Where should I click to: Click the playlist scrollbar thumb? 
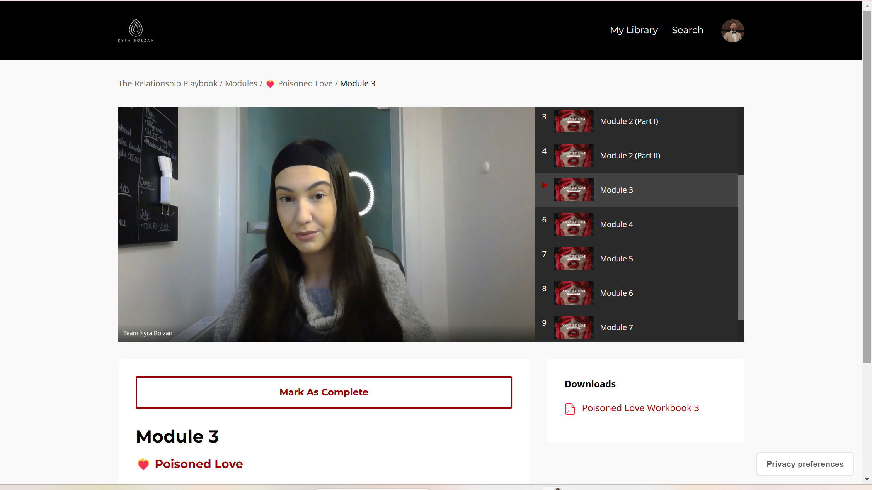coord(741,247)
